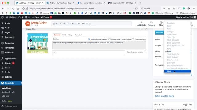Visit My Blog from admin bar

point(11,17)
